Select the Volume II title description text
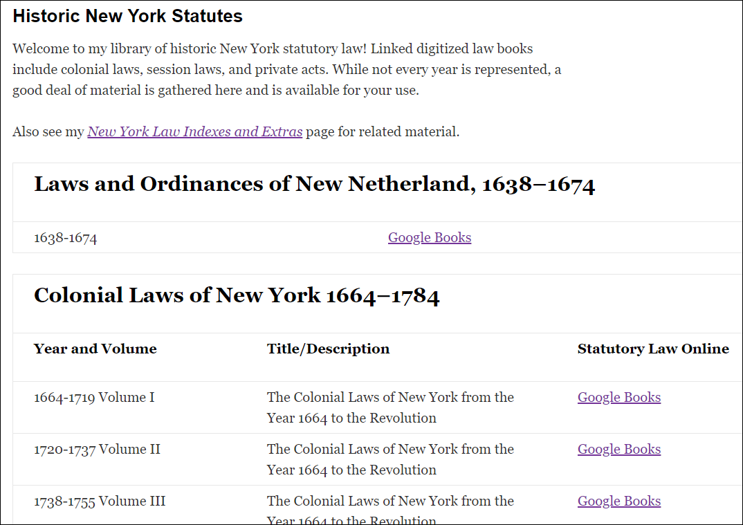The image size is (743, 525). [390, 459]
